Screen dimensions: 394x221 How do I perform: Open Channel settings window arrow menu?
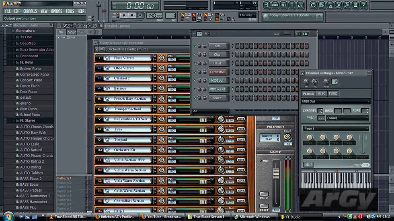[x=302, y=73]
